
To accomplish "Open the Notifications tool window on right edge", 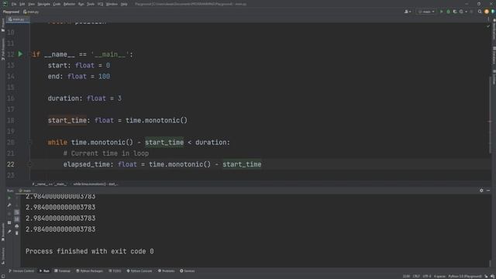I will click(x=494, y=29).
